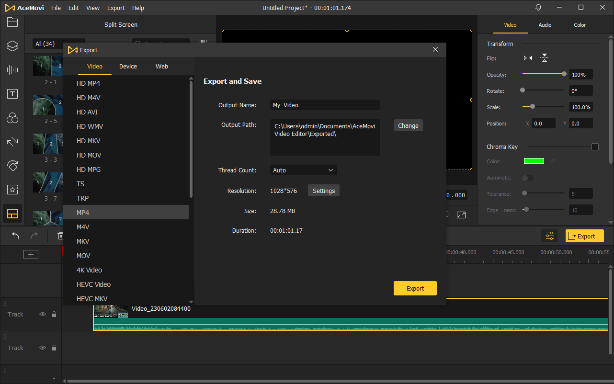Click the Opacity slider handle
Image resolution: width=614 pixels, height=384 pixels.
[x=564, y=74]
